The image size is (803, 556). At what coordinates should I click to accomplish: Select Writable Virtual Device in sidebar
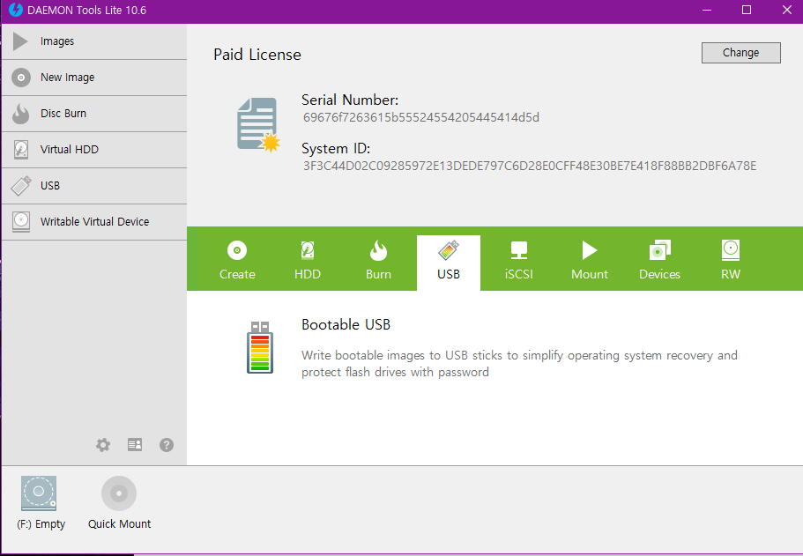point(94,222)
